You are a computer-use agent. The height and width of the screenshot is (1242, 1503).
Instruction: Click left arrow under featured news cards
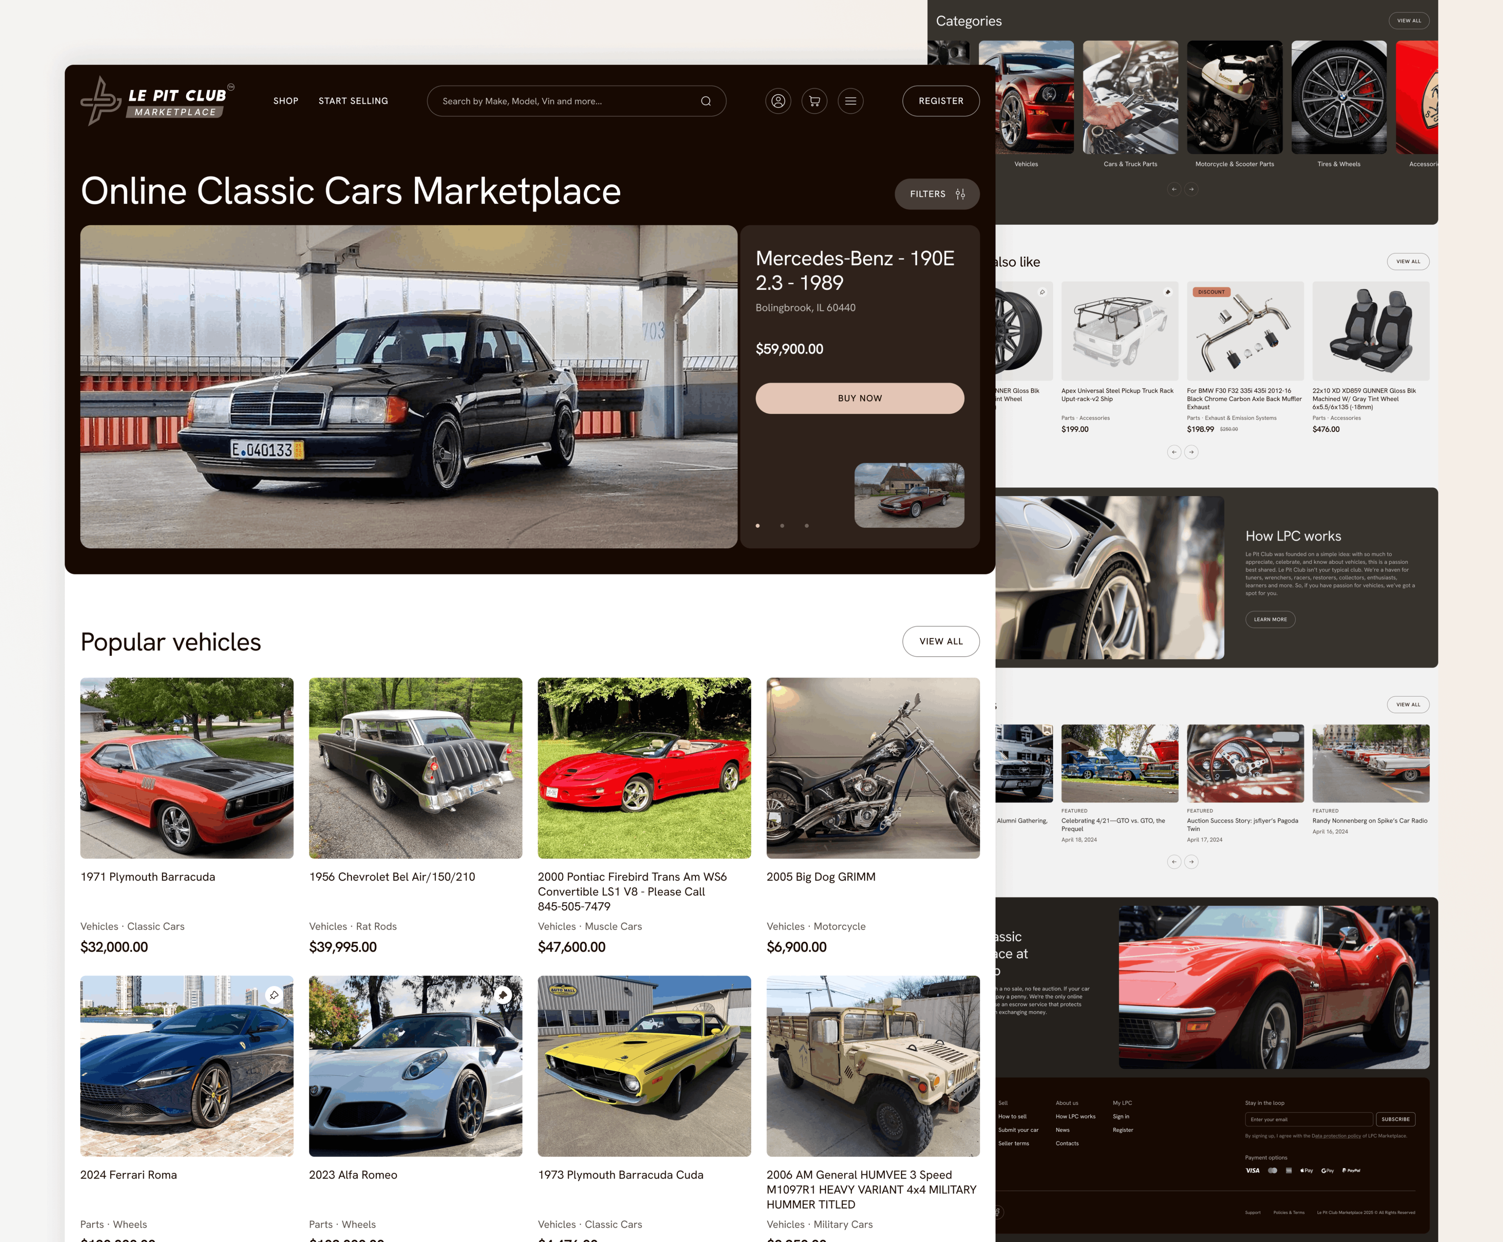(x=1174, y=861)
